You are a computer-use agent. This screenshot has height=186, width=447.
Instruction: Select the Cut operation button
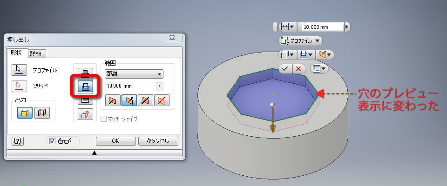(85, 87)
